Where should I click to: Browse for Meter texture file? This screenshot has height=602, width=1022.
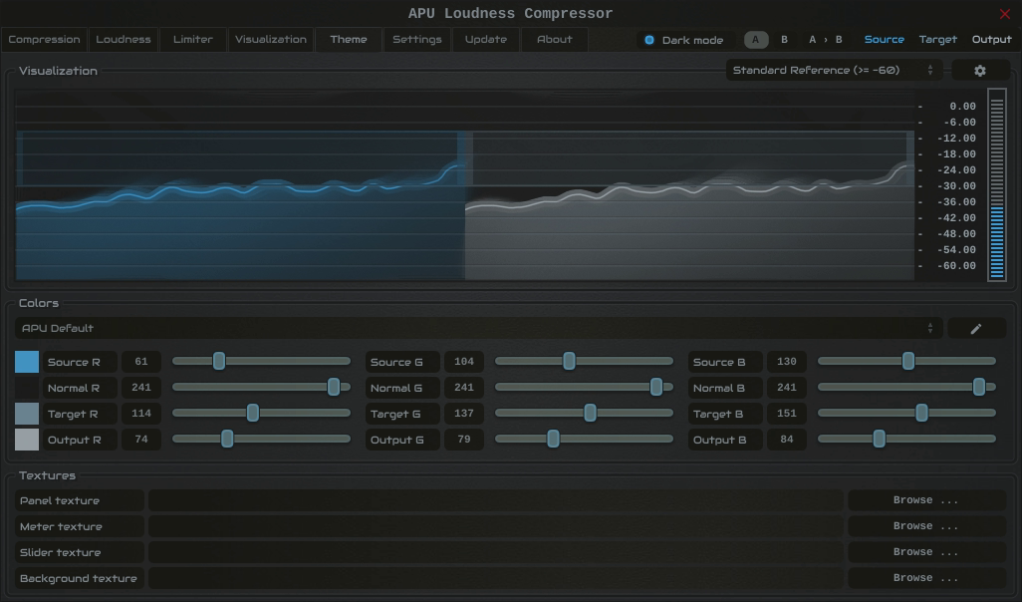click(x=926, y=526)
